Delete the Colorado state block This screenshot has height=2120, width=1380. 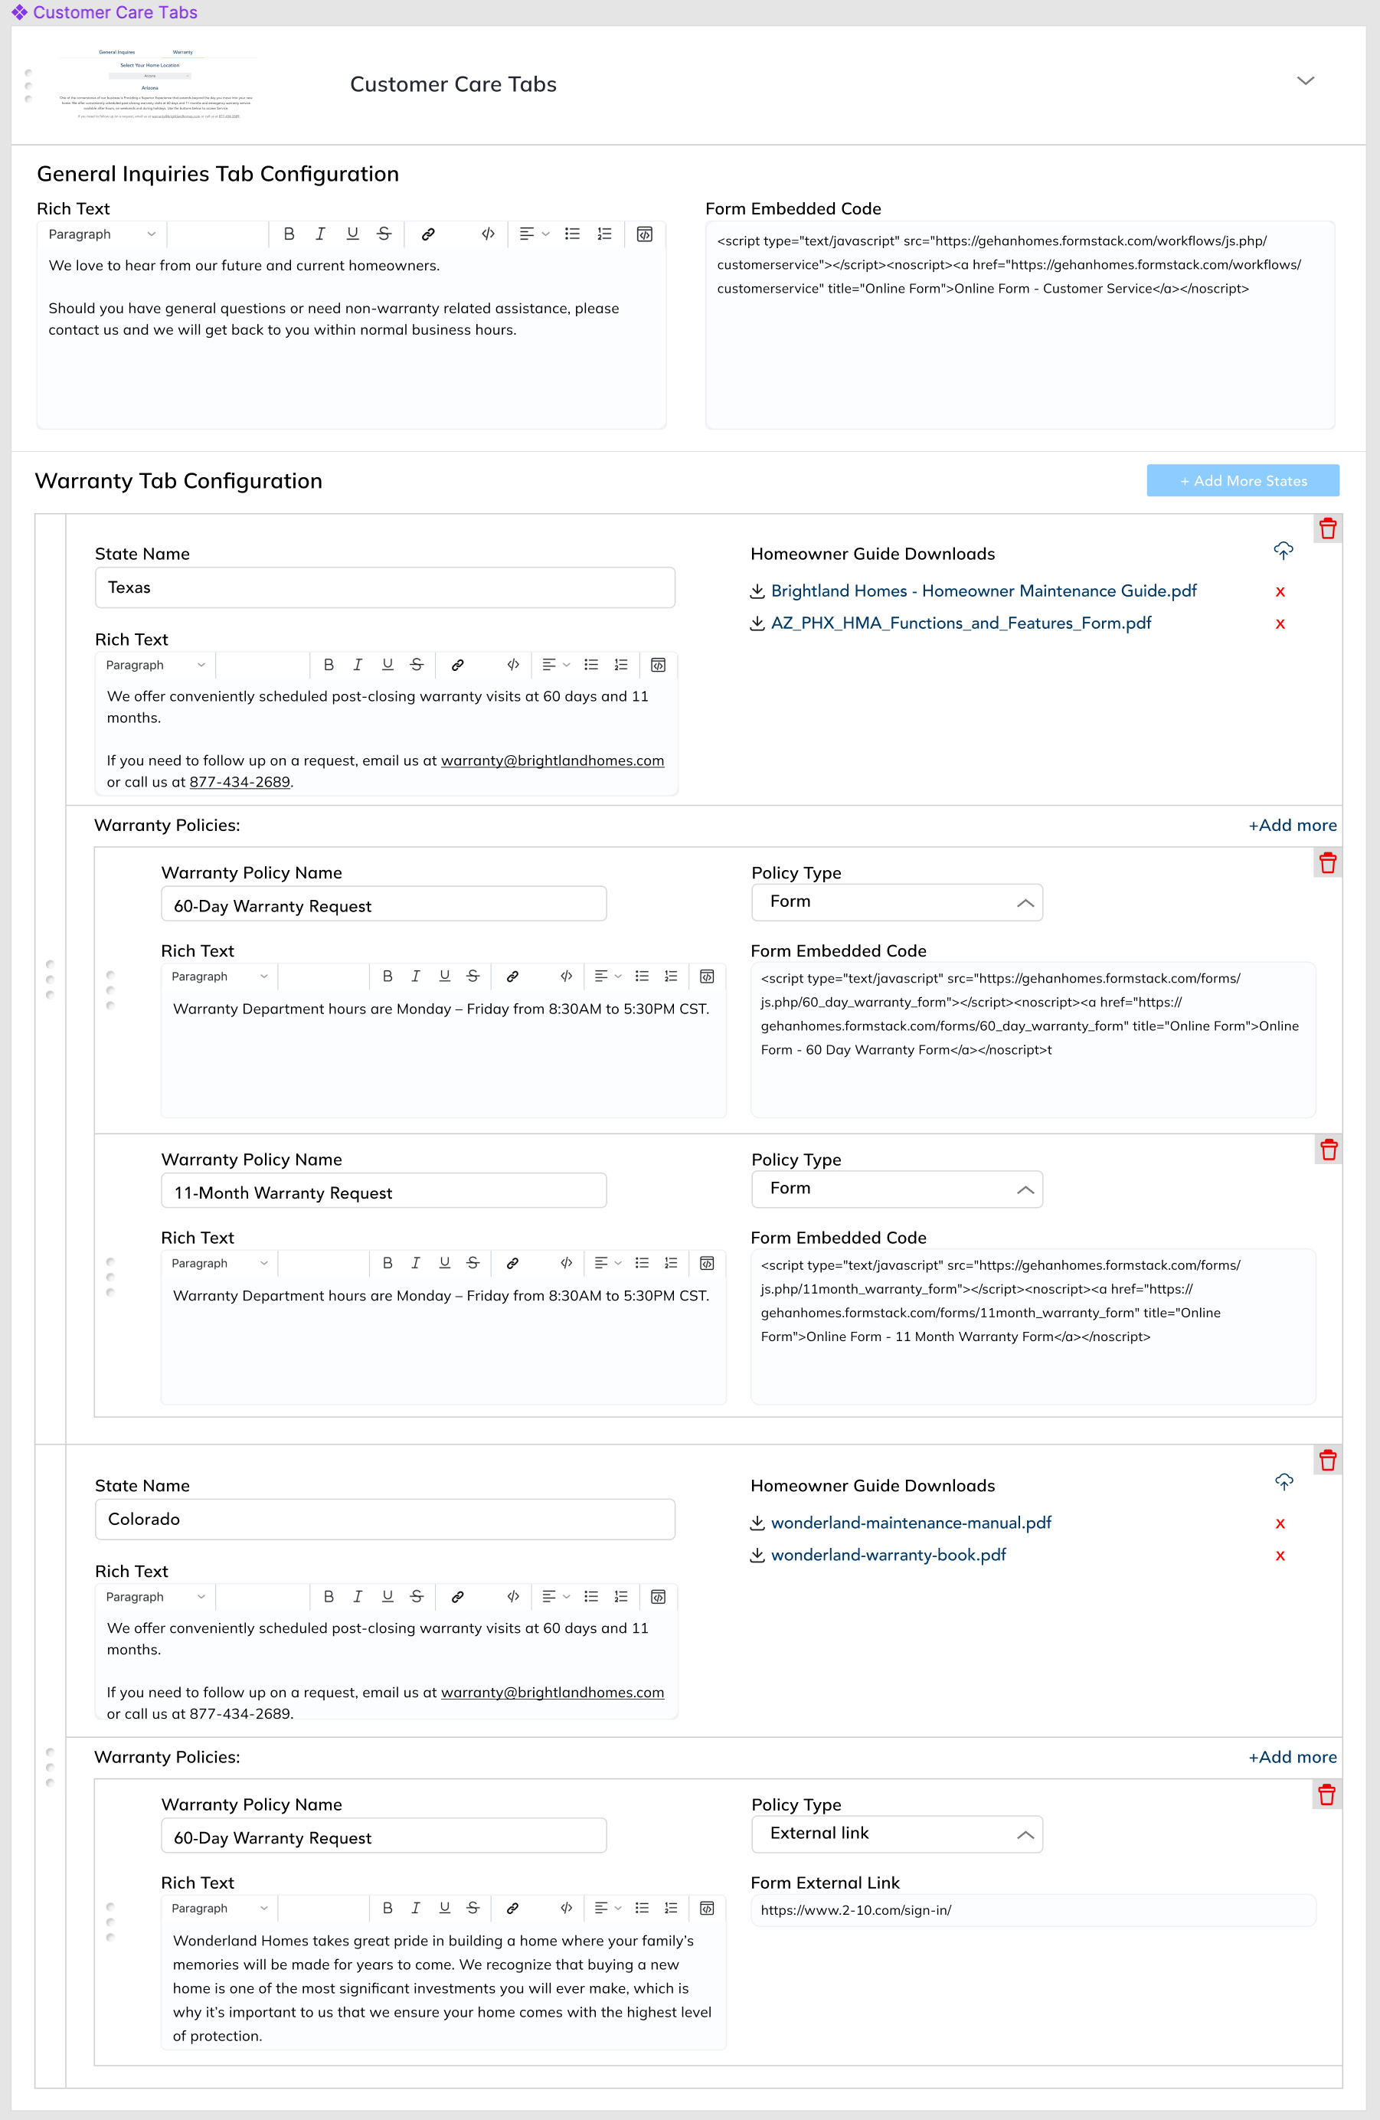[1327, 1460]
